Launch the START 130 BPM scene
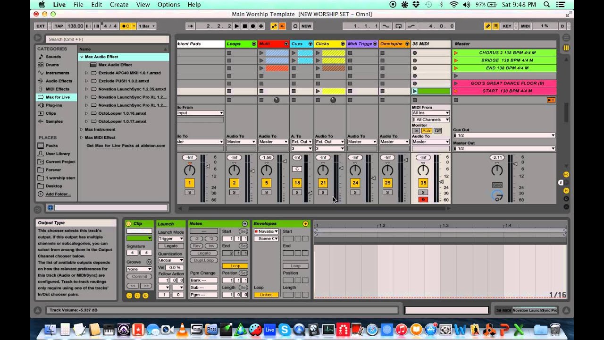Screen dimensions: 604x340 (456, 91)
